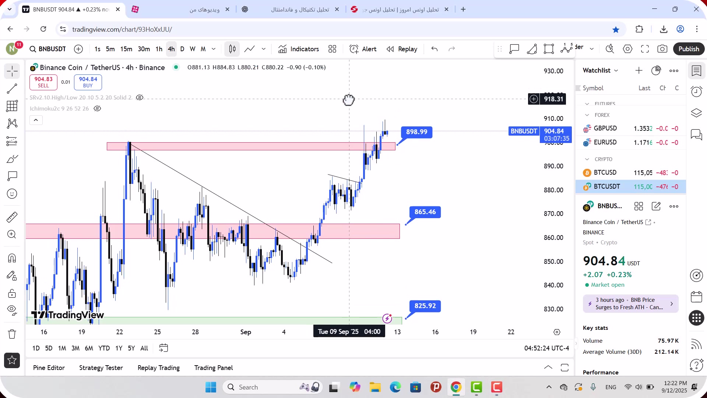Open time zone selector 04:52:24 UTC-4
This screenshot has height=398, width=707.
546,348
